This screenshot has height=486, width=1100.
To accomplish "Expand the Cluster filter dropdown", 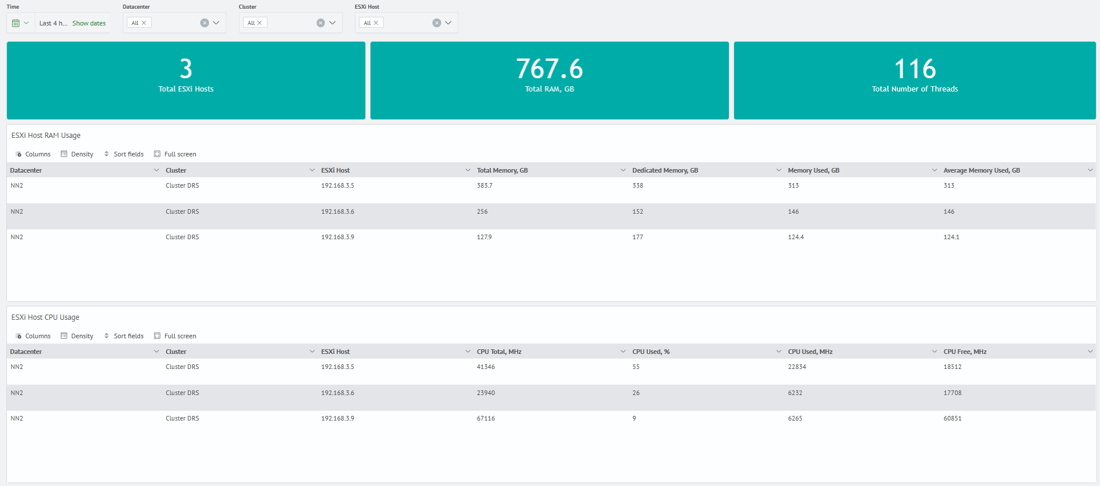I will (333, 23).
